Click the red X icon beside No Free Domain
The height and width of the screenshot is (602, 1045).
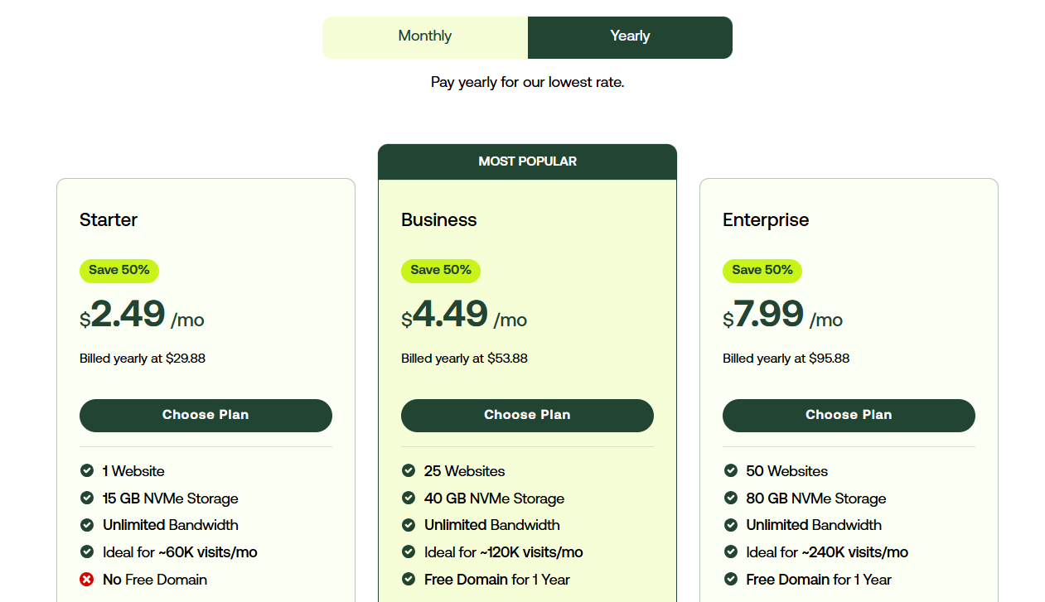[x=87, y=579]
